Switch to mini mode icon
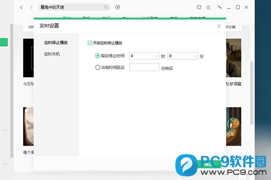This screenshot has height=180, width=271. point(219,7)
